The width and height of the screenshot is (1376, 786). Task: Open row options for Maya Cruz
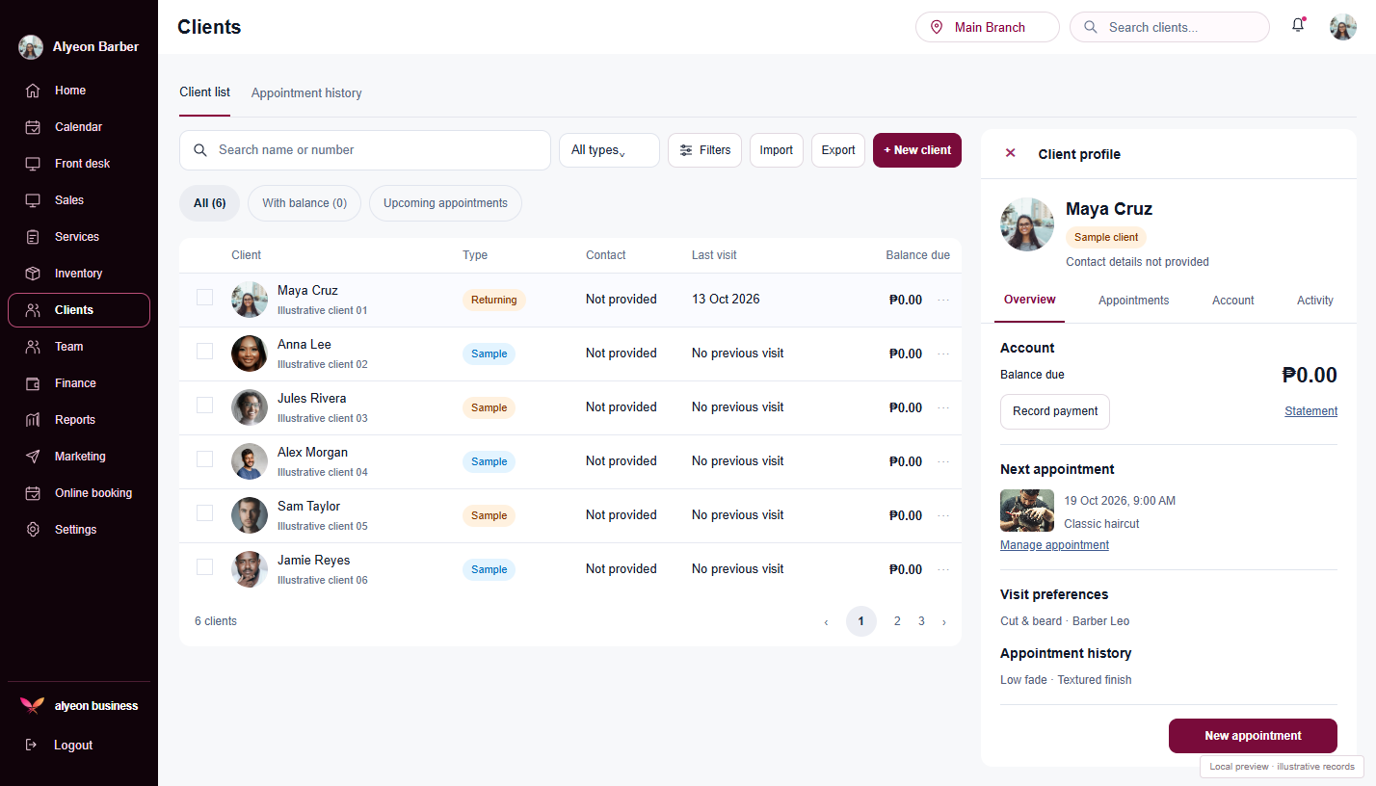coord(943,300)
